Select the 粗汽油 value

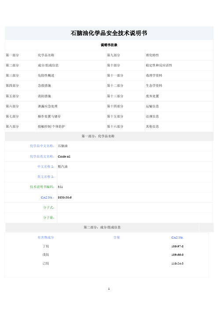[x=62, y=166]
